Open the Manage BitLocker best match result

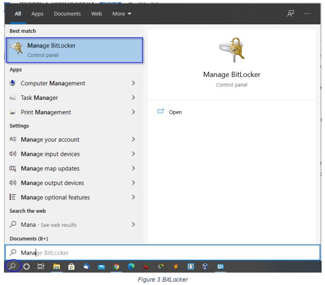click(x=75, y=50)
